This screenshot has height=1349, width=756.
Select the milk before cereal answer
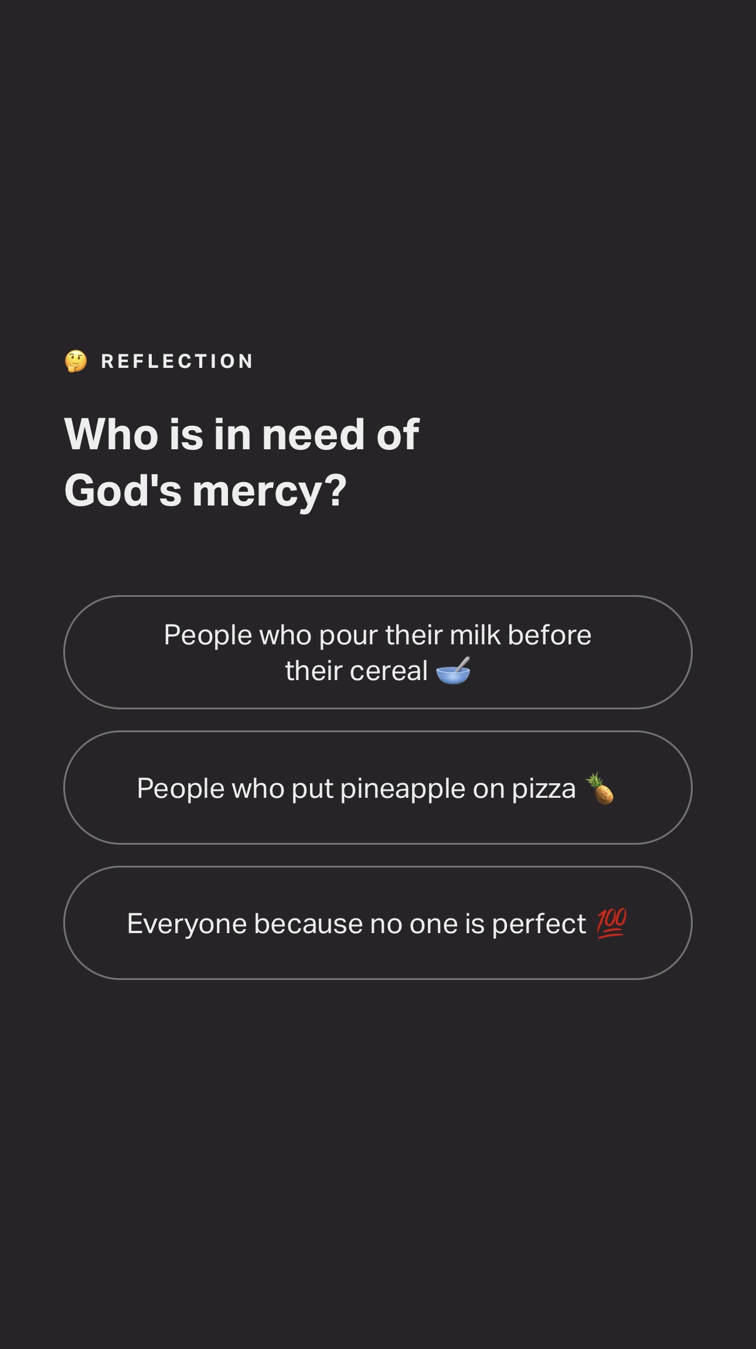pos(377,652)
